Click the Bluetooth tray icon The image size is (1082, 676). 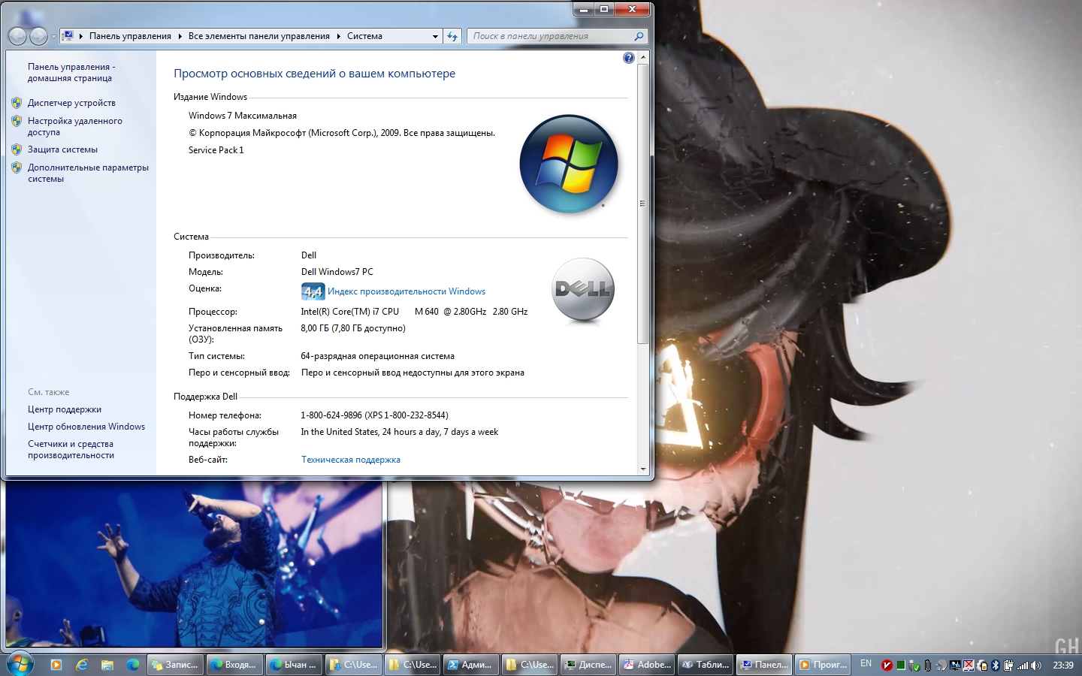[x=996, y=665]
